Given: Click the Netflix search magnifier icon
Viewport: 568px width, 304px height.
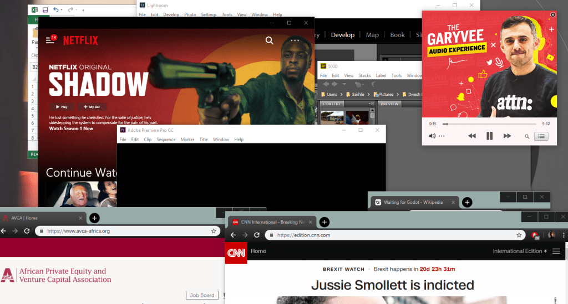Looking at the screenshot, I should coord(269,40).
